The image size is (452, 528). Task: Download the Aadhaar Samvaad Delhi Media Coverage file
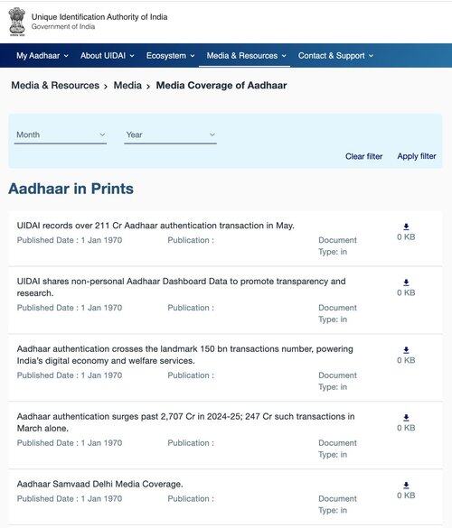click(x=406, y=486)
